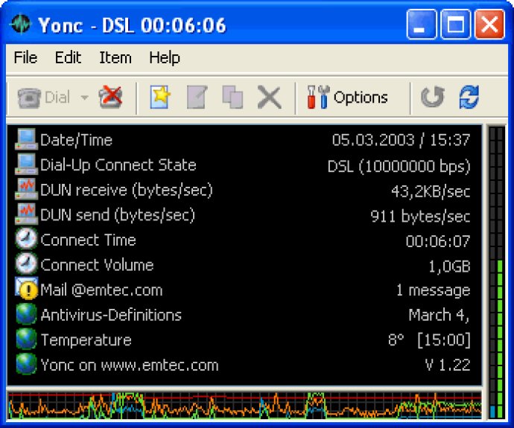Click the Dial phone button
This screenshot has width=514, height=428.
click(44, 98)
